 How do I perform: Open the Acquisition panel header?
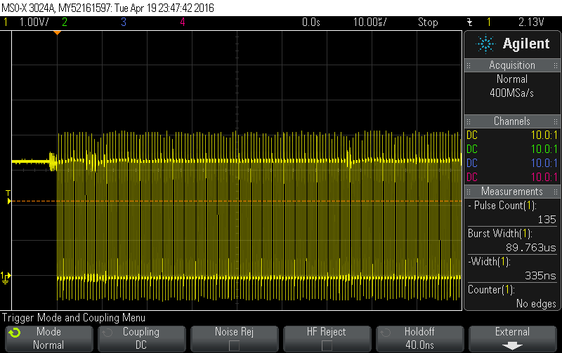pos(512,65)
